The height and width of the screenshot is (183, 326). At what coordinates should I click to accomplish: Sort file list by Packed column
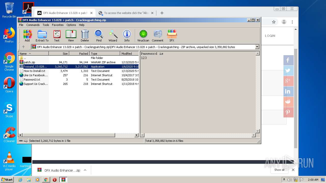[x=79, y=54]
